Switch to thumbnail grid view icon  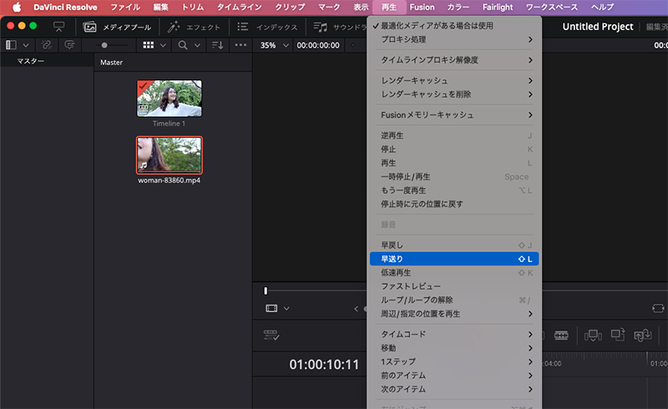pos(149,45)
